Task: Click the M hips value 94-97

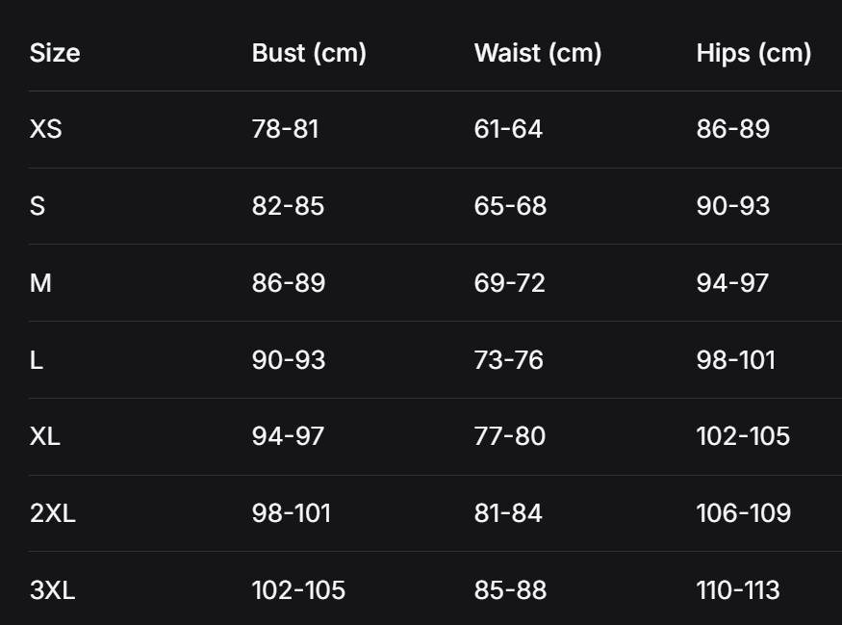Action: click(x=732, y=283)
